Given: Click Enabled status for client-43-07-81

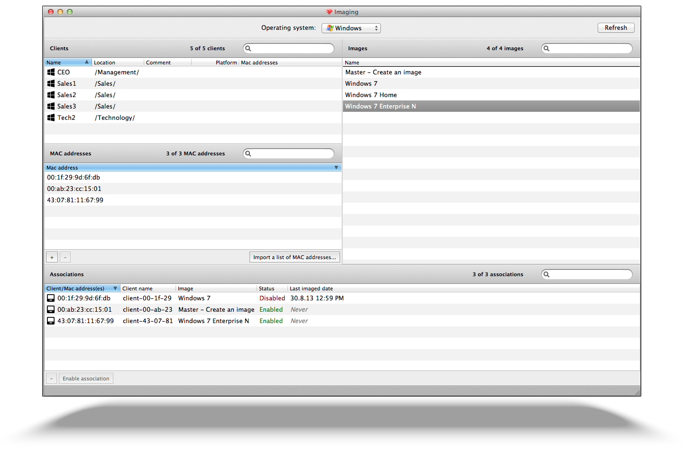Looking at the screenshot, I should point(271,321).
